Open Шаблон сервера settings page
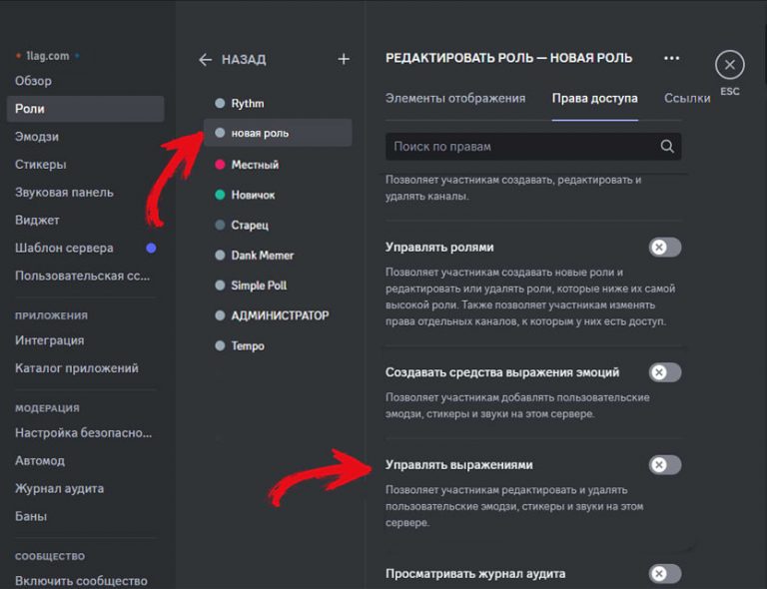This screenshot has width=767, height=589. click(x=64, y=248)
